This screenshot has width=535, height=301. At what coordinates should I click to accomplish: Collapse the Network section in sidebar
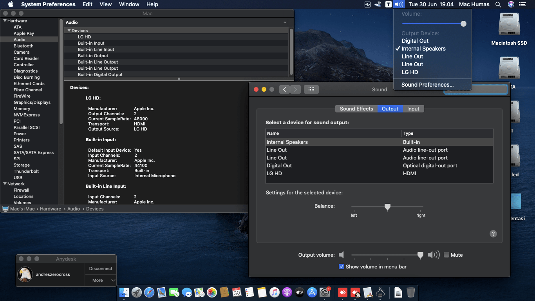click(5, 184)
